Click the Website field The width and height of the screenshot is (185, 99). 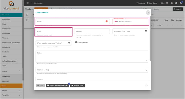click(x=92, y=31)
